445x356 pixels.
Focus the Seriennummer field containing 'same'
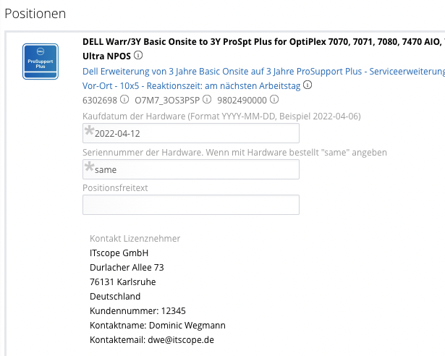click(x=191, y=169)
